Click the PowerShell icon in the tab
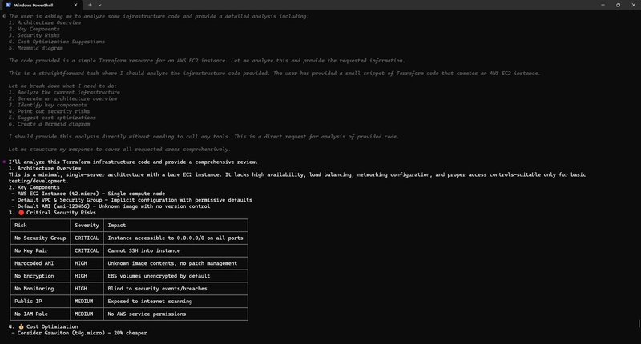 point(7,5)
